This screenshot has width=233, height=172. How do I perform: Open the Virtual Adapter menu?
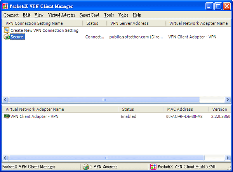pos(61,15)
